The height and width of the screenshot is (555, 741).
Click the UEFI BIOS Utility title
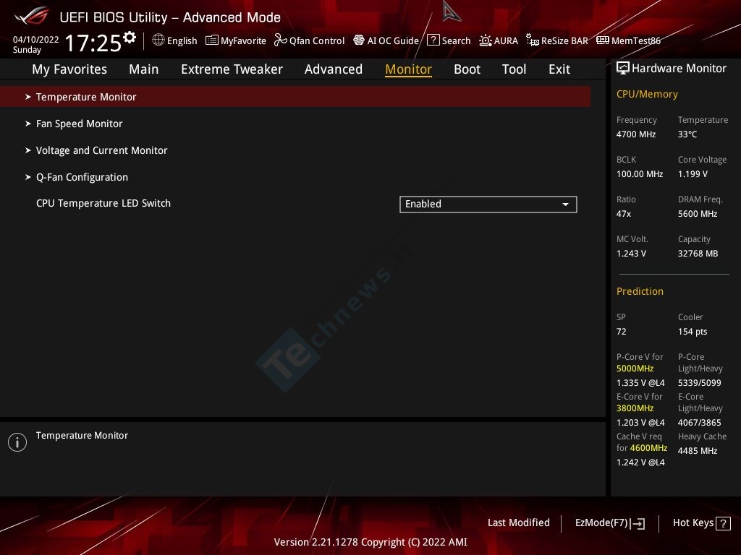click(170, 17)
